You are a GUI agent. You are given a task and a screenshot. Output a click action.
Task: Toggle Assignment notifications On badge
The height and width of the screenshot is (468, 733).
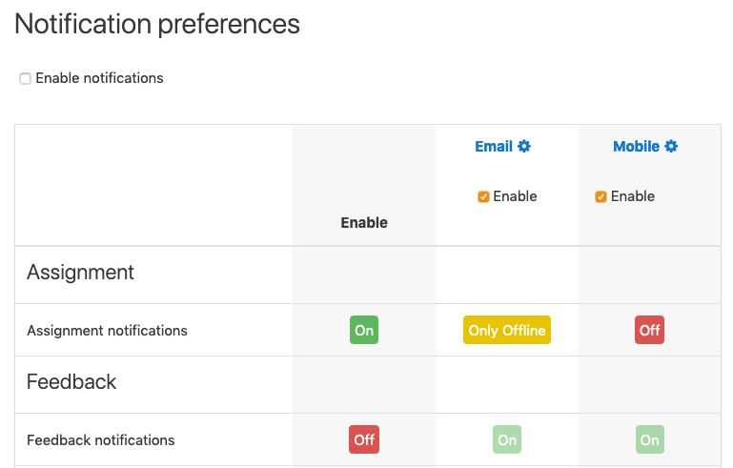(x=364, y=330)
